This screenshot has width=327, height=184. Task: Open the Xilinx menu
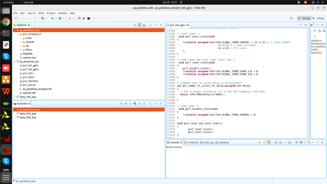point(41,13)
